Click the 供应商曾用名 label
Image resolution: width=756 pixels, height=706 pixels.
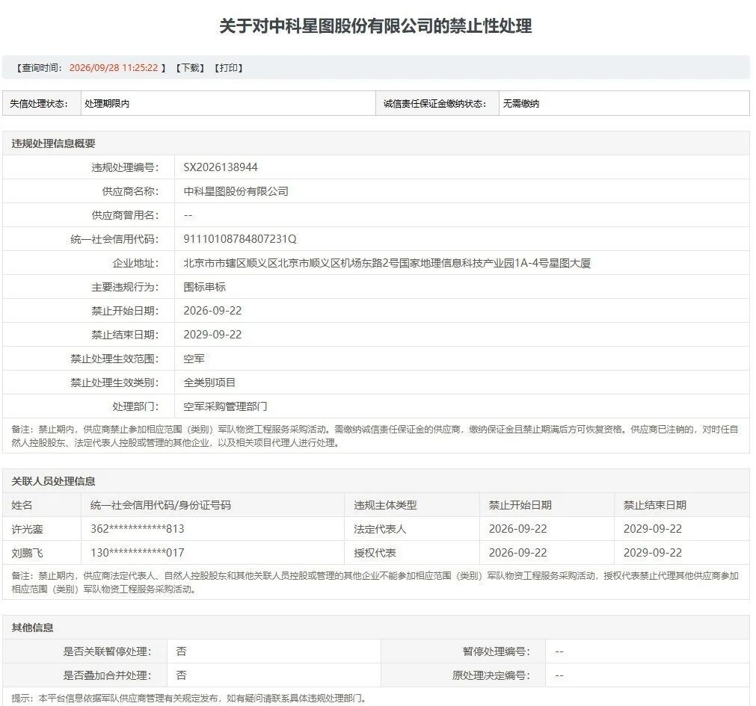point(125,215)
